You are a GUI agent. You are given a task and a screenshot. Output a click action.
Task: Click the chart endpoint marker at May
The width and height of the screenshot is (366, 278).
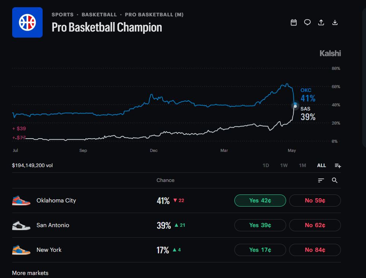(x=295, y=106)
